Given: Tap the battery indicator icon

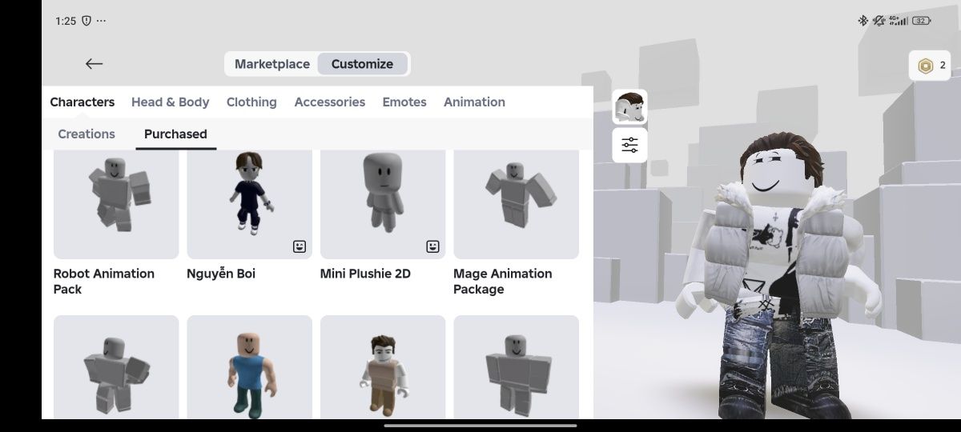Looking at the screenshot, I should [921, 21].
